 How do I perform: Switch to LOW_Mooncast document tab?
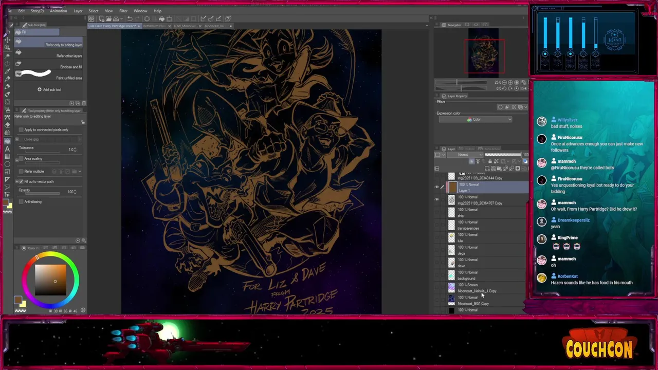point(185,26)
